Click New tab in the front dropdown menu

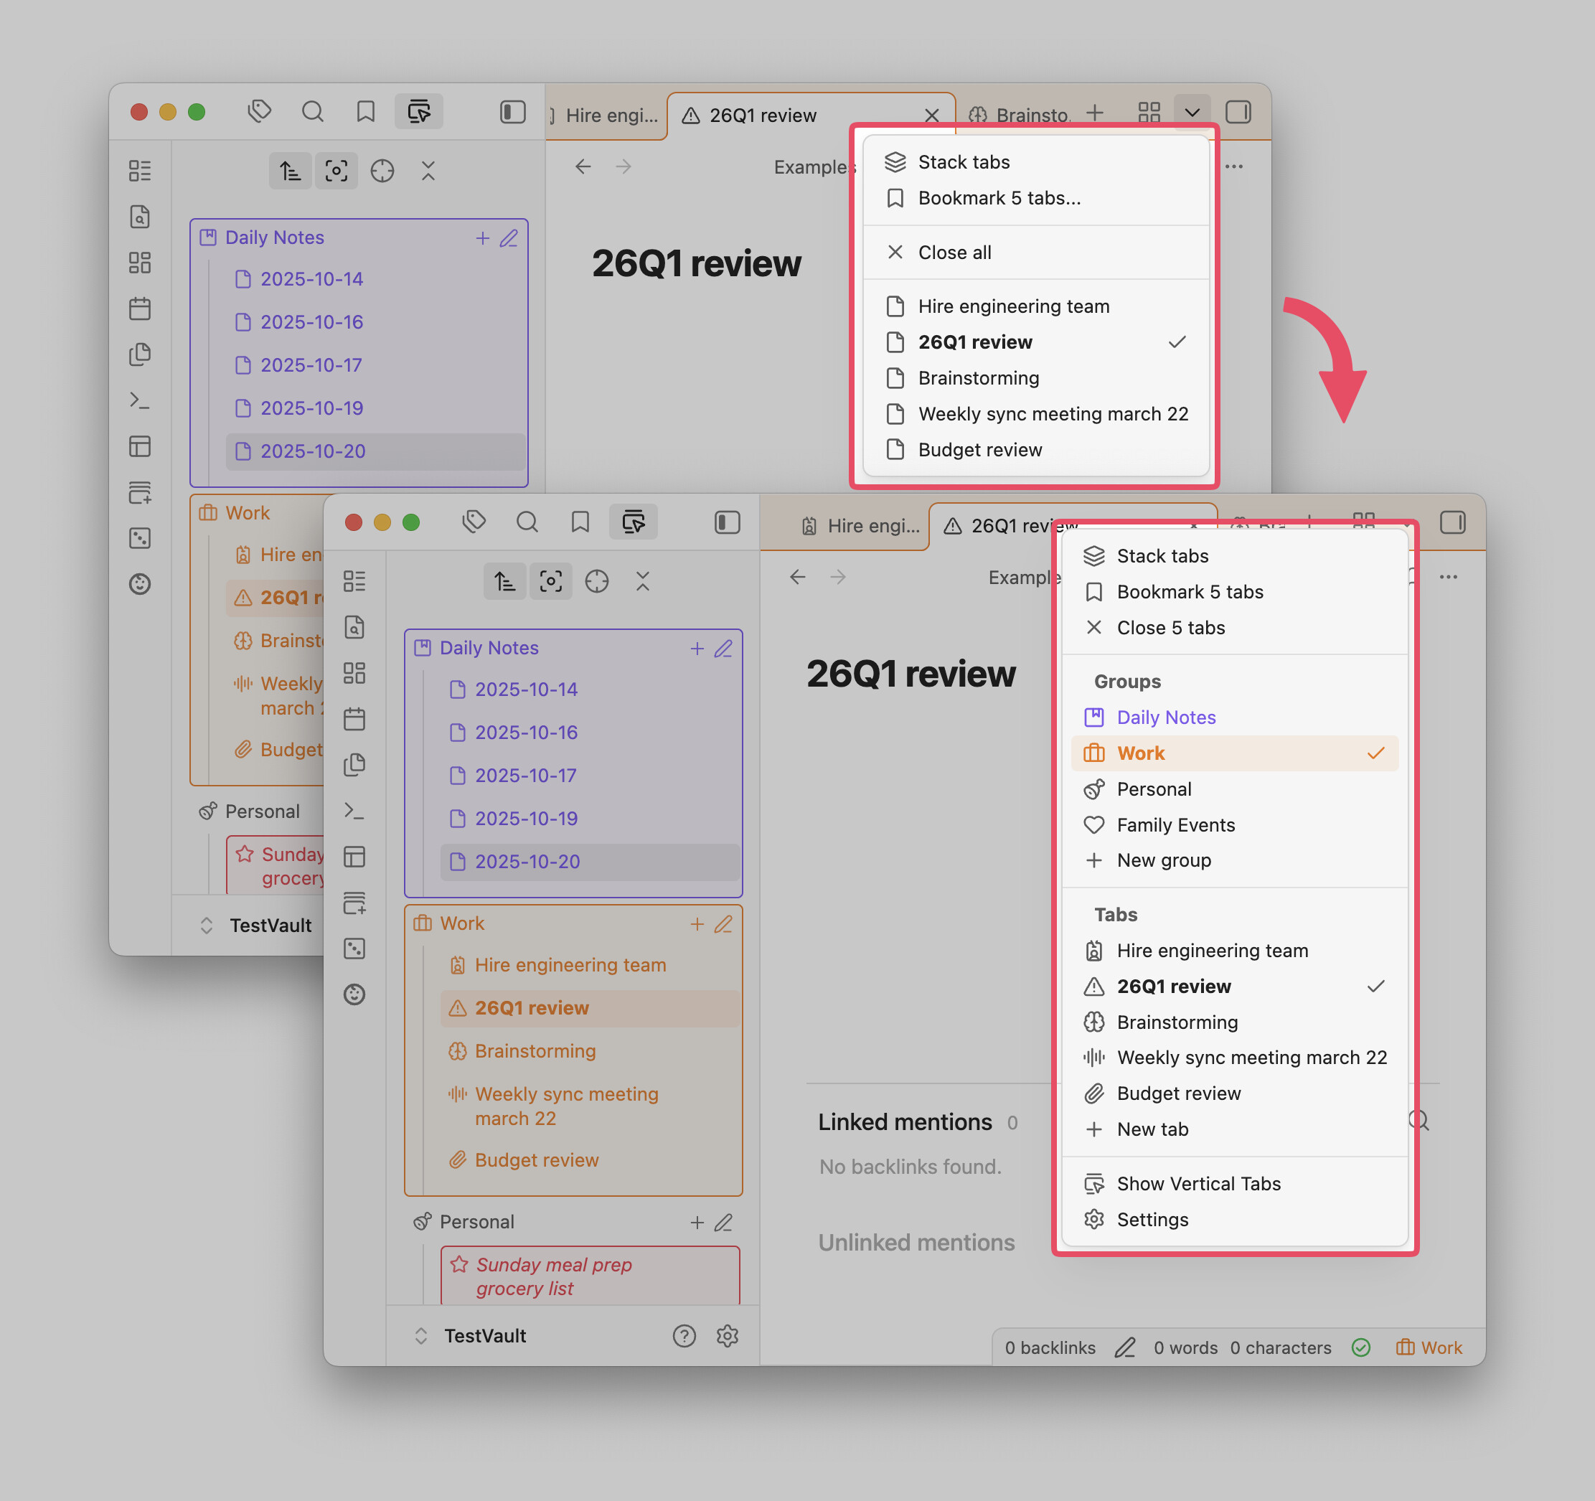pos(1235,1129)
